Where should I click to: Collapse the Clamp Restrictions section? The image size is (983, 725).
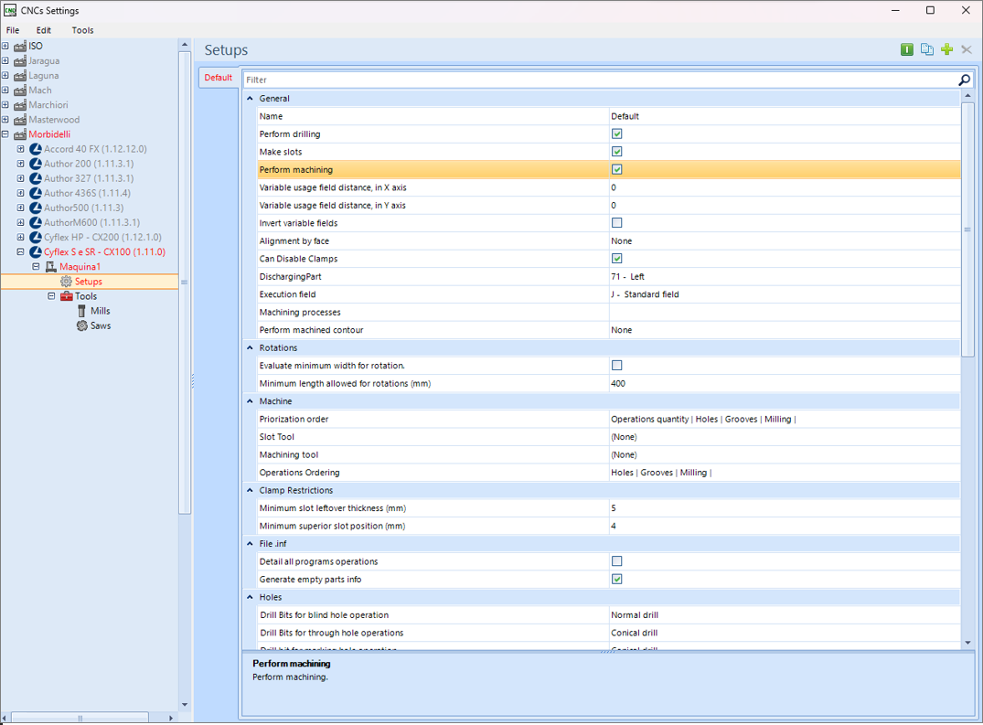coord(251,490)
